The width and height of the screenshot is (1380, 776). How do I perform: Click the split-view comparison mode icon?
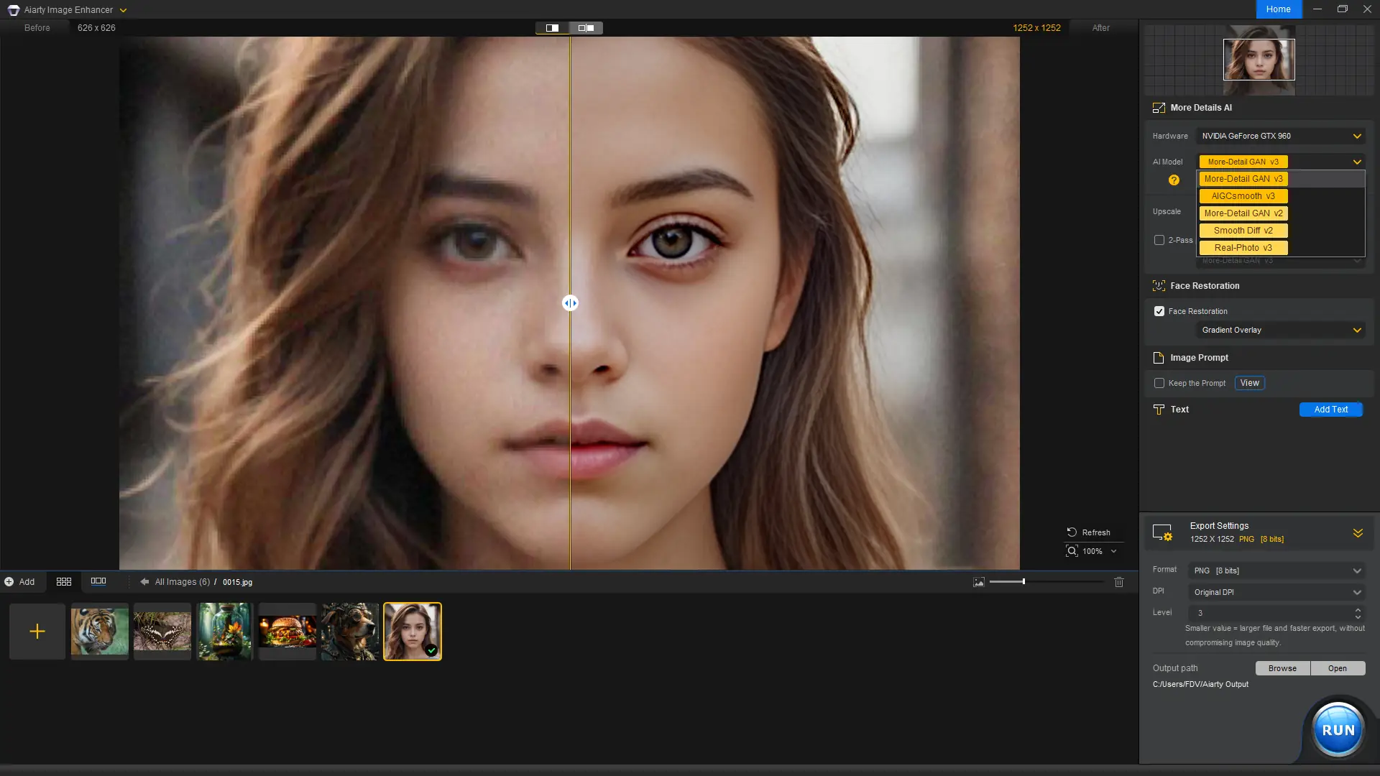(552, 28)
